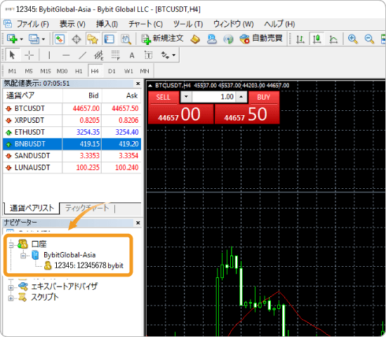Click the options icon next to MetaEditor
The width and height of the screenshot is (386, 337).
tap(212, 39)
